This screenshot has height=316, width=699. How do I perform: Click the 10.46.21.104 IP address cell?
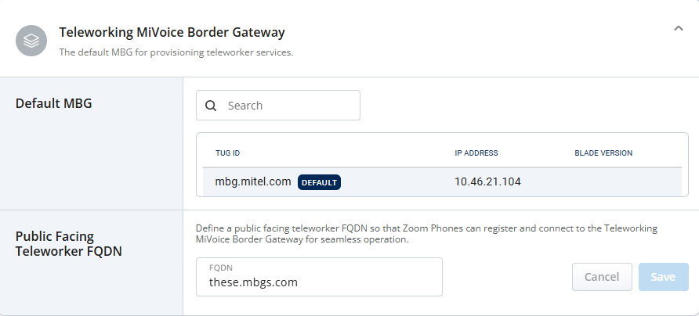pyautogui.click(x=487, y=181)
